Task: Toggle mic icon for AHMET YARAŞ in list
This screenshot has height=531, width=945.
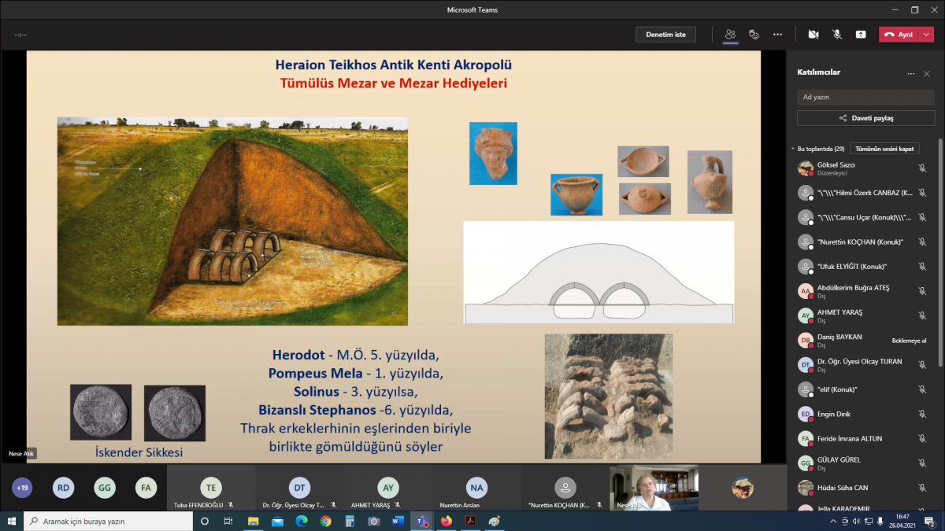Action: [922, 315]
